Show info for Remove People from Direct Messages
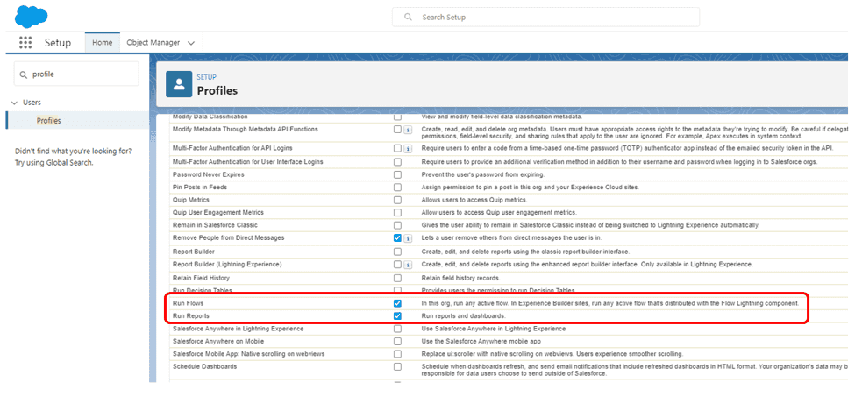Viewport: 855px width, 404px height. (x=407, y=238)
